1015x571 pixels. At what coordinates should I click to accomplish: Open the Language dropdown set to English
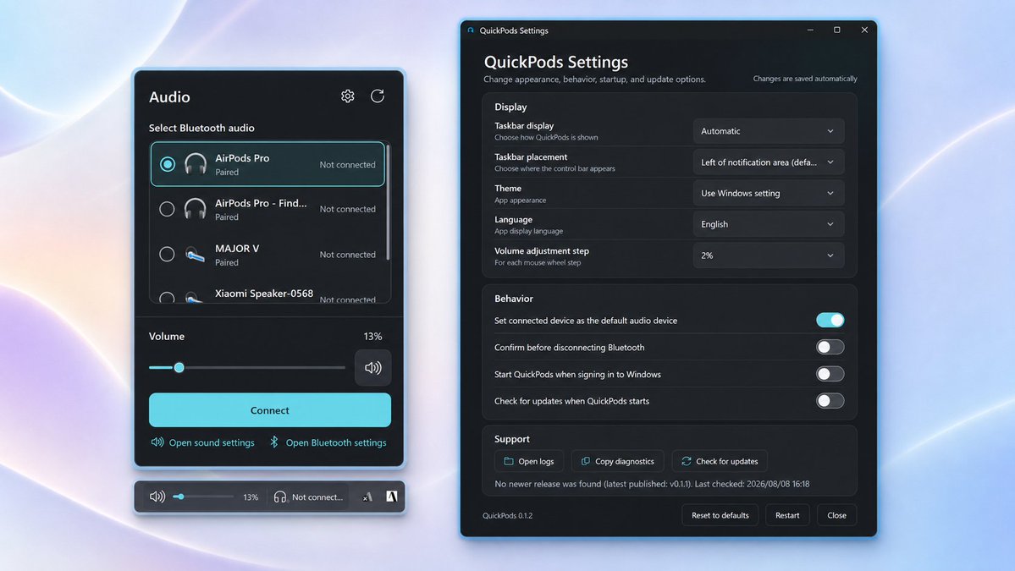coord(769,224)
